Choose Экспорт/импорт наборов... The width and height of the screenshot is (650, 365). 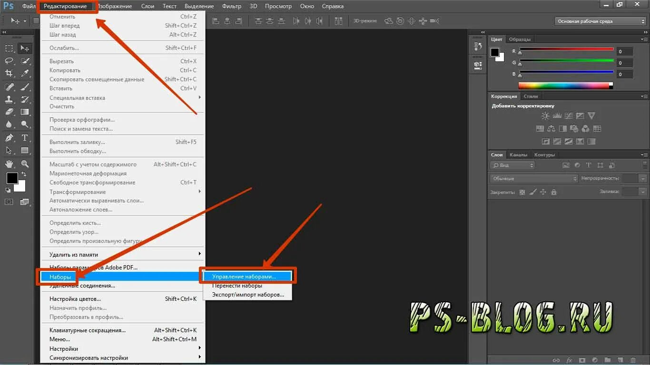click(x=247, y=295)
